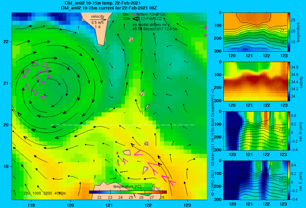This screenshot has height=208, width=306.
Task: Click the "34.8" tick on salinity colorbar
Action: coord(295,67)
